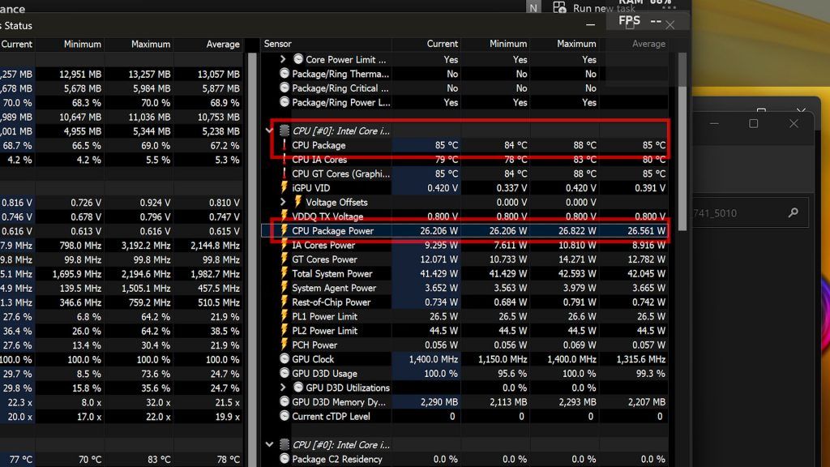Click Run new task in Task Manager
Screen dimensions: 830x467
594,8
